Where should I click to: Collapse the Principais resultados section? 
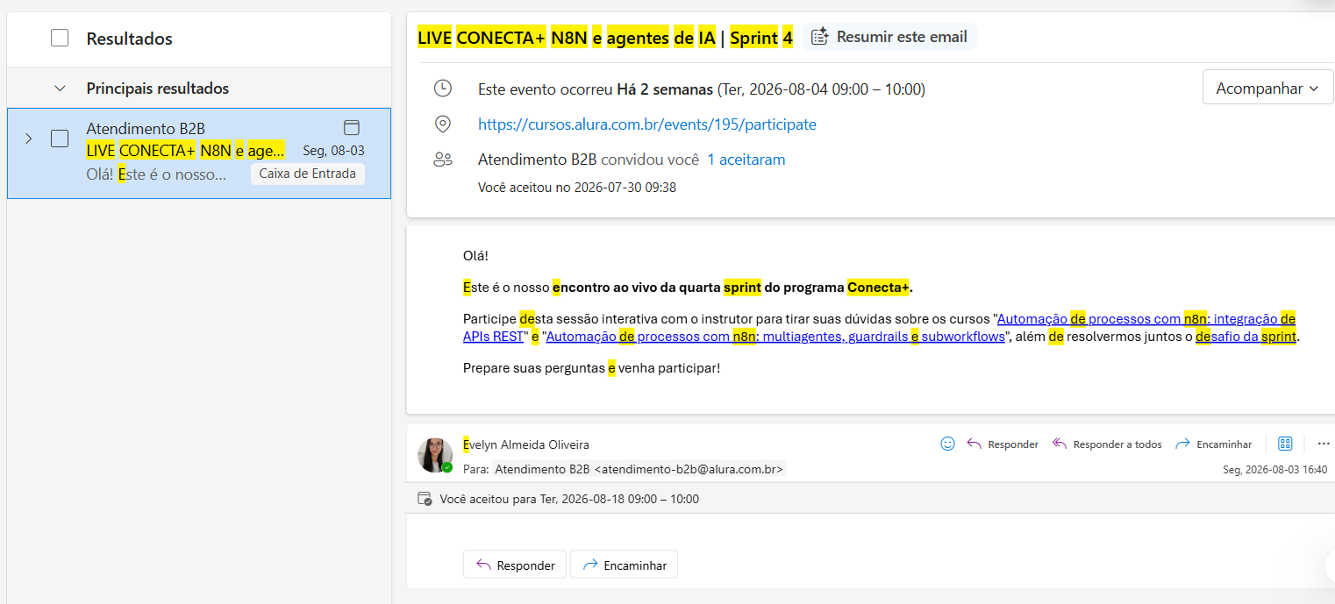tap(60, 89)
